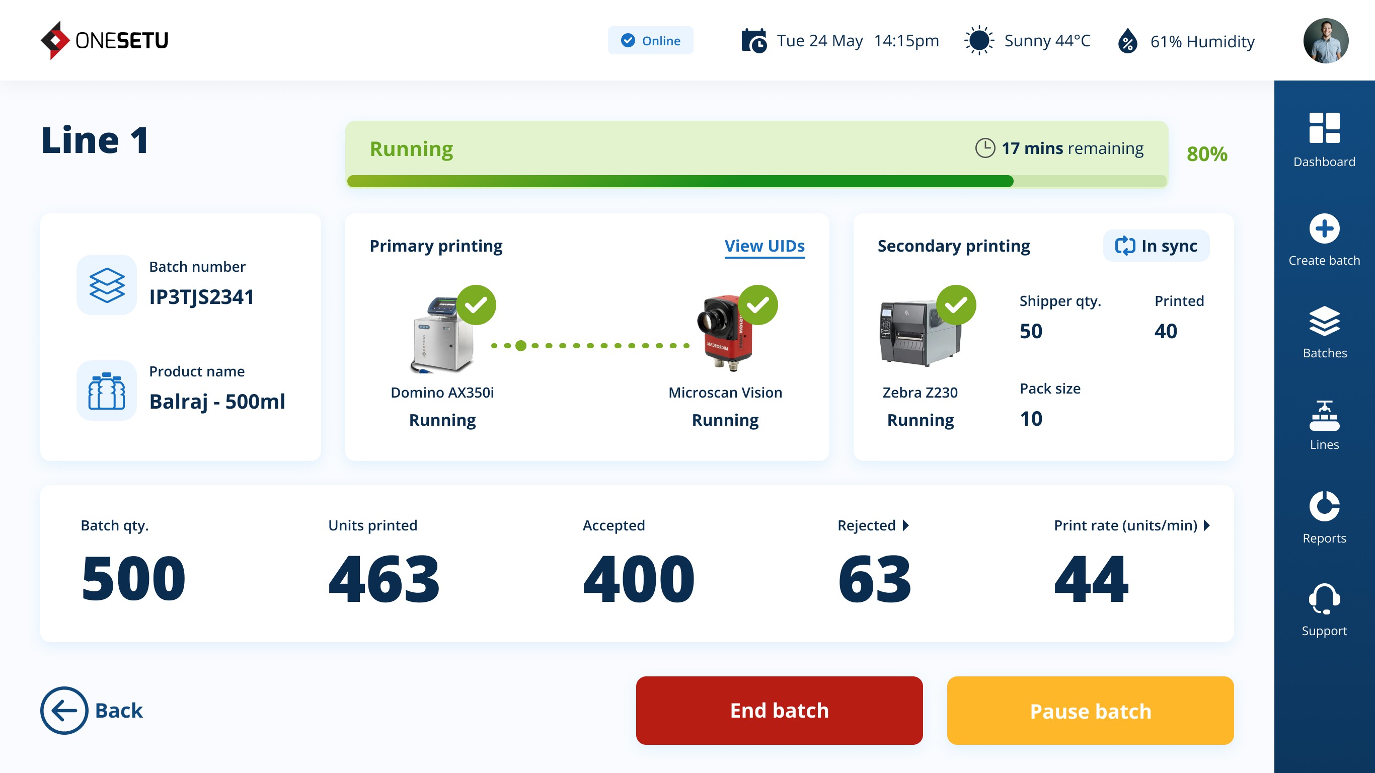Screen dimensions: 1375x773
Task: Click the Batch qty. value 500
Action: (133, 578)
